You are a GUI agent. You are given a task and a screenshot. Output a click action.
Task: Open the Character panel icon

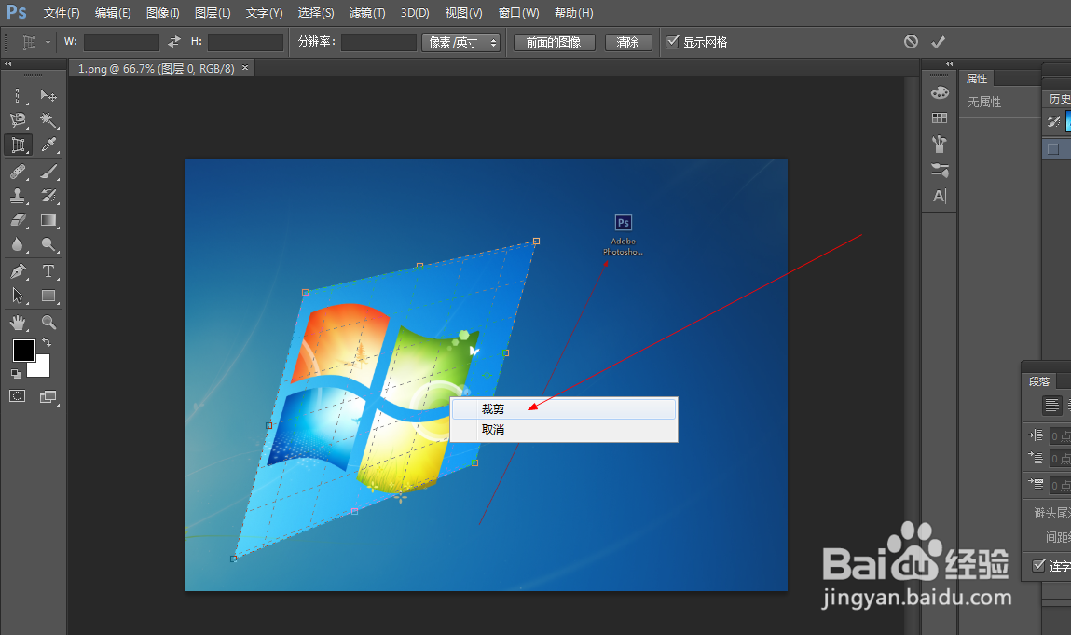tap(940, 196)
